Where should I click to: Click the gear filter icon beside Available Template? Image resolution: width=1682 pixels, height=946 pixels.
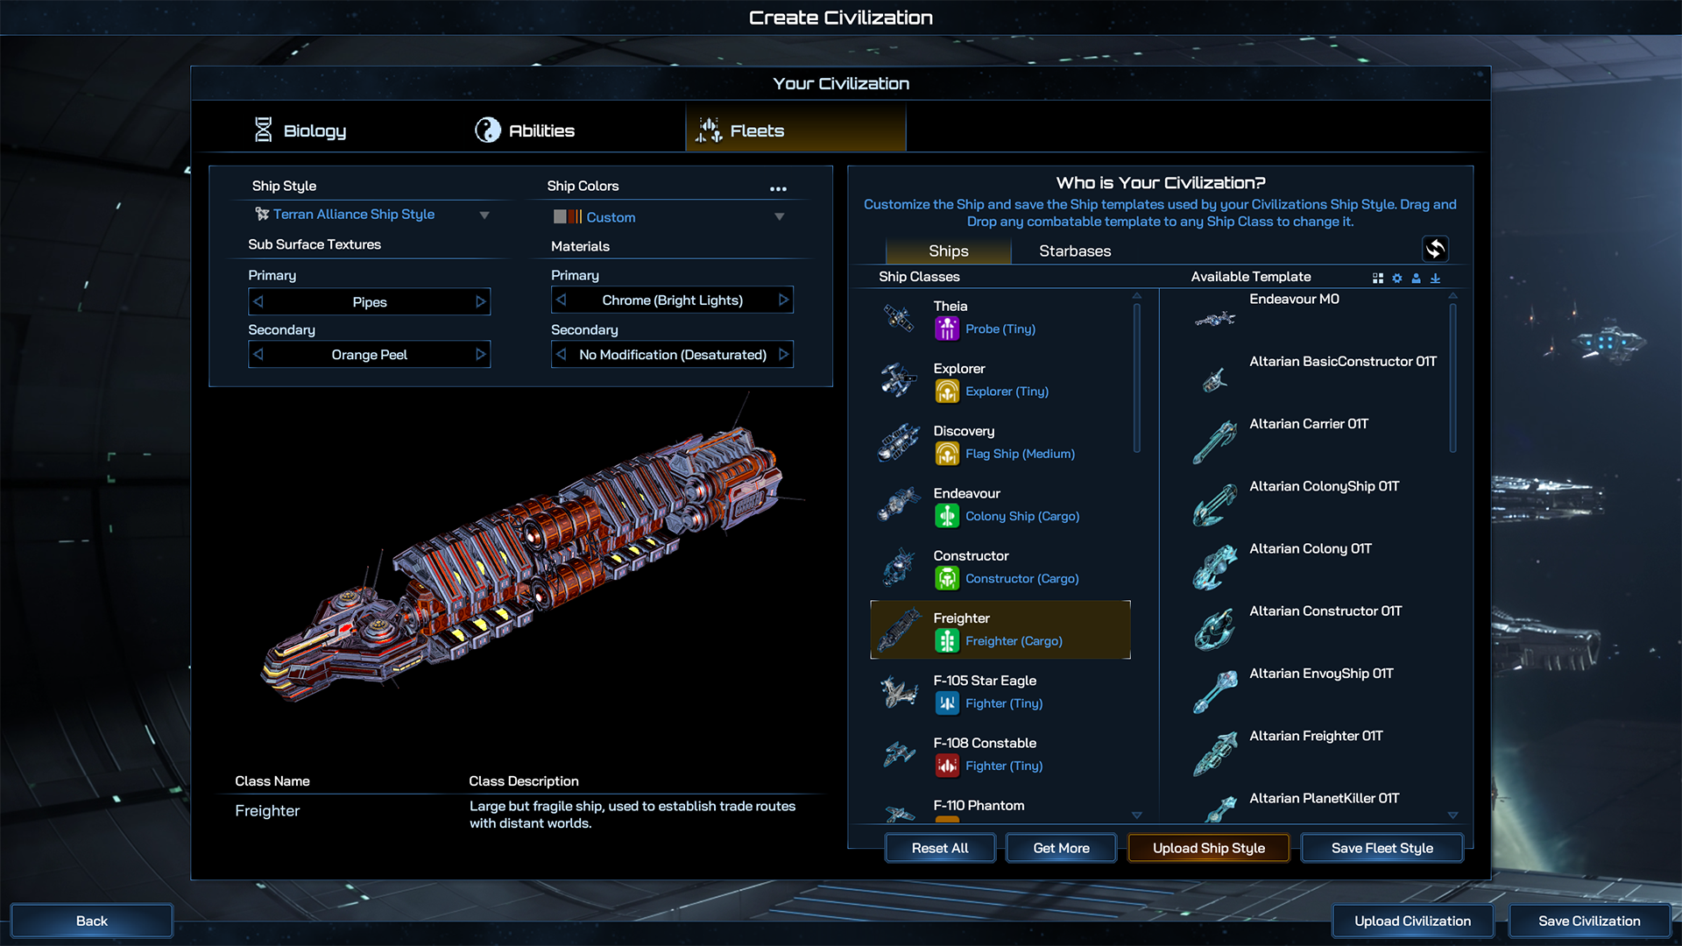(x=1397, y=278)
